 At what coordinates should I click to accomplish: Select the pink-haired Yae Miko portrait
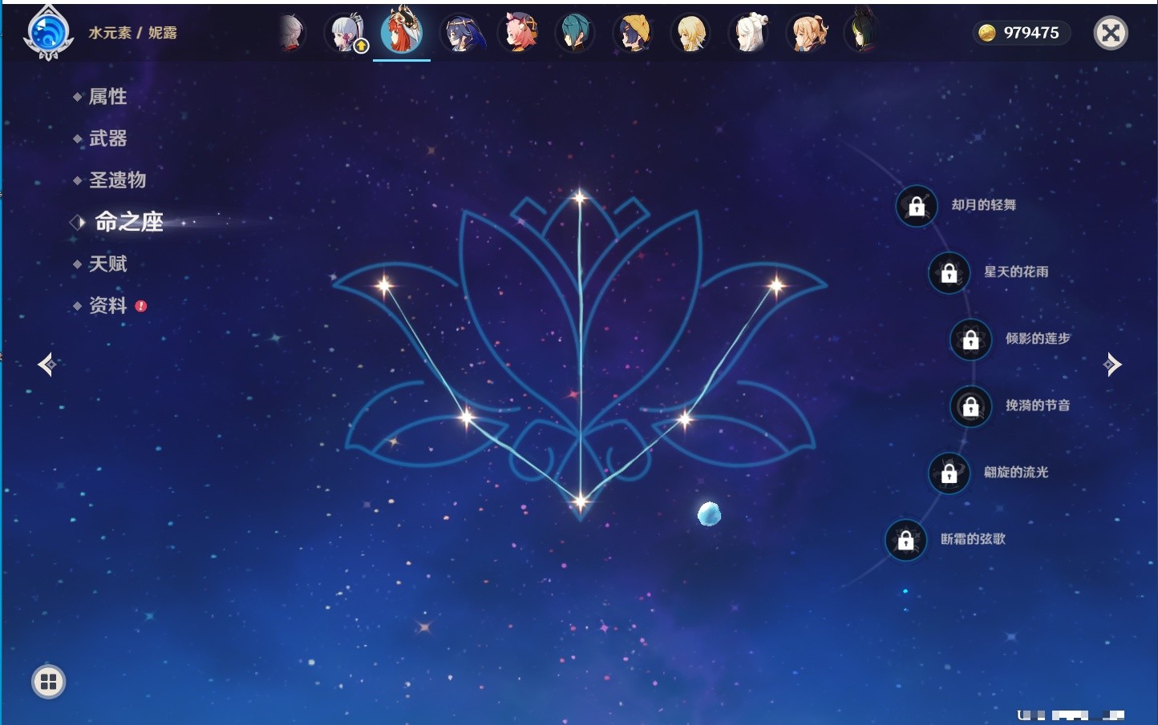pos(518,34)
